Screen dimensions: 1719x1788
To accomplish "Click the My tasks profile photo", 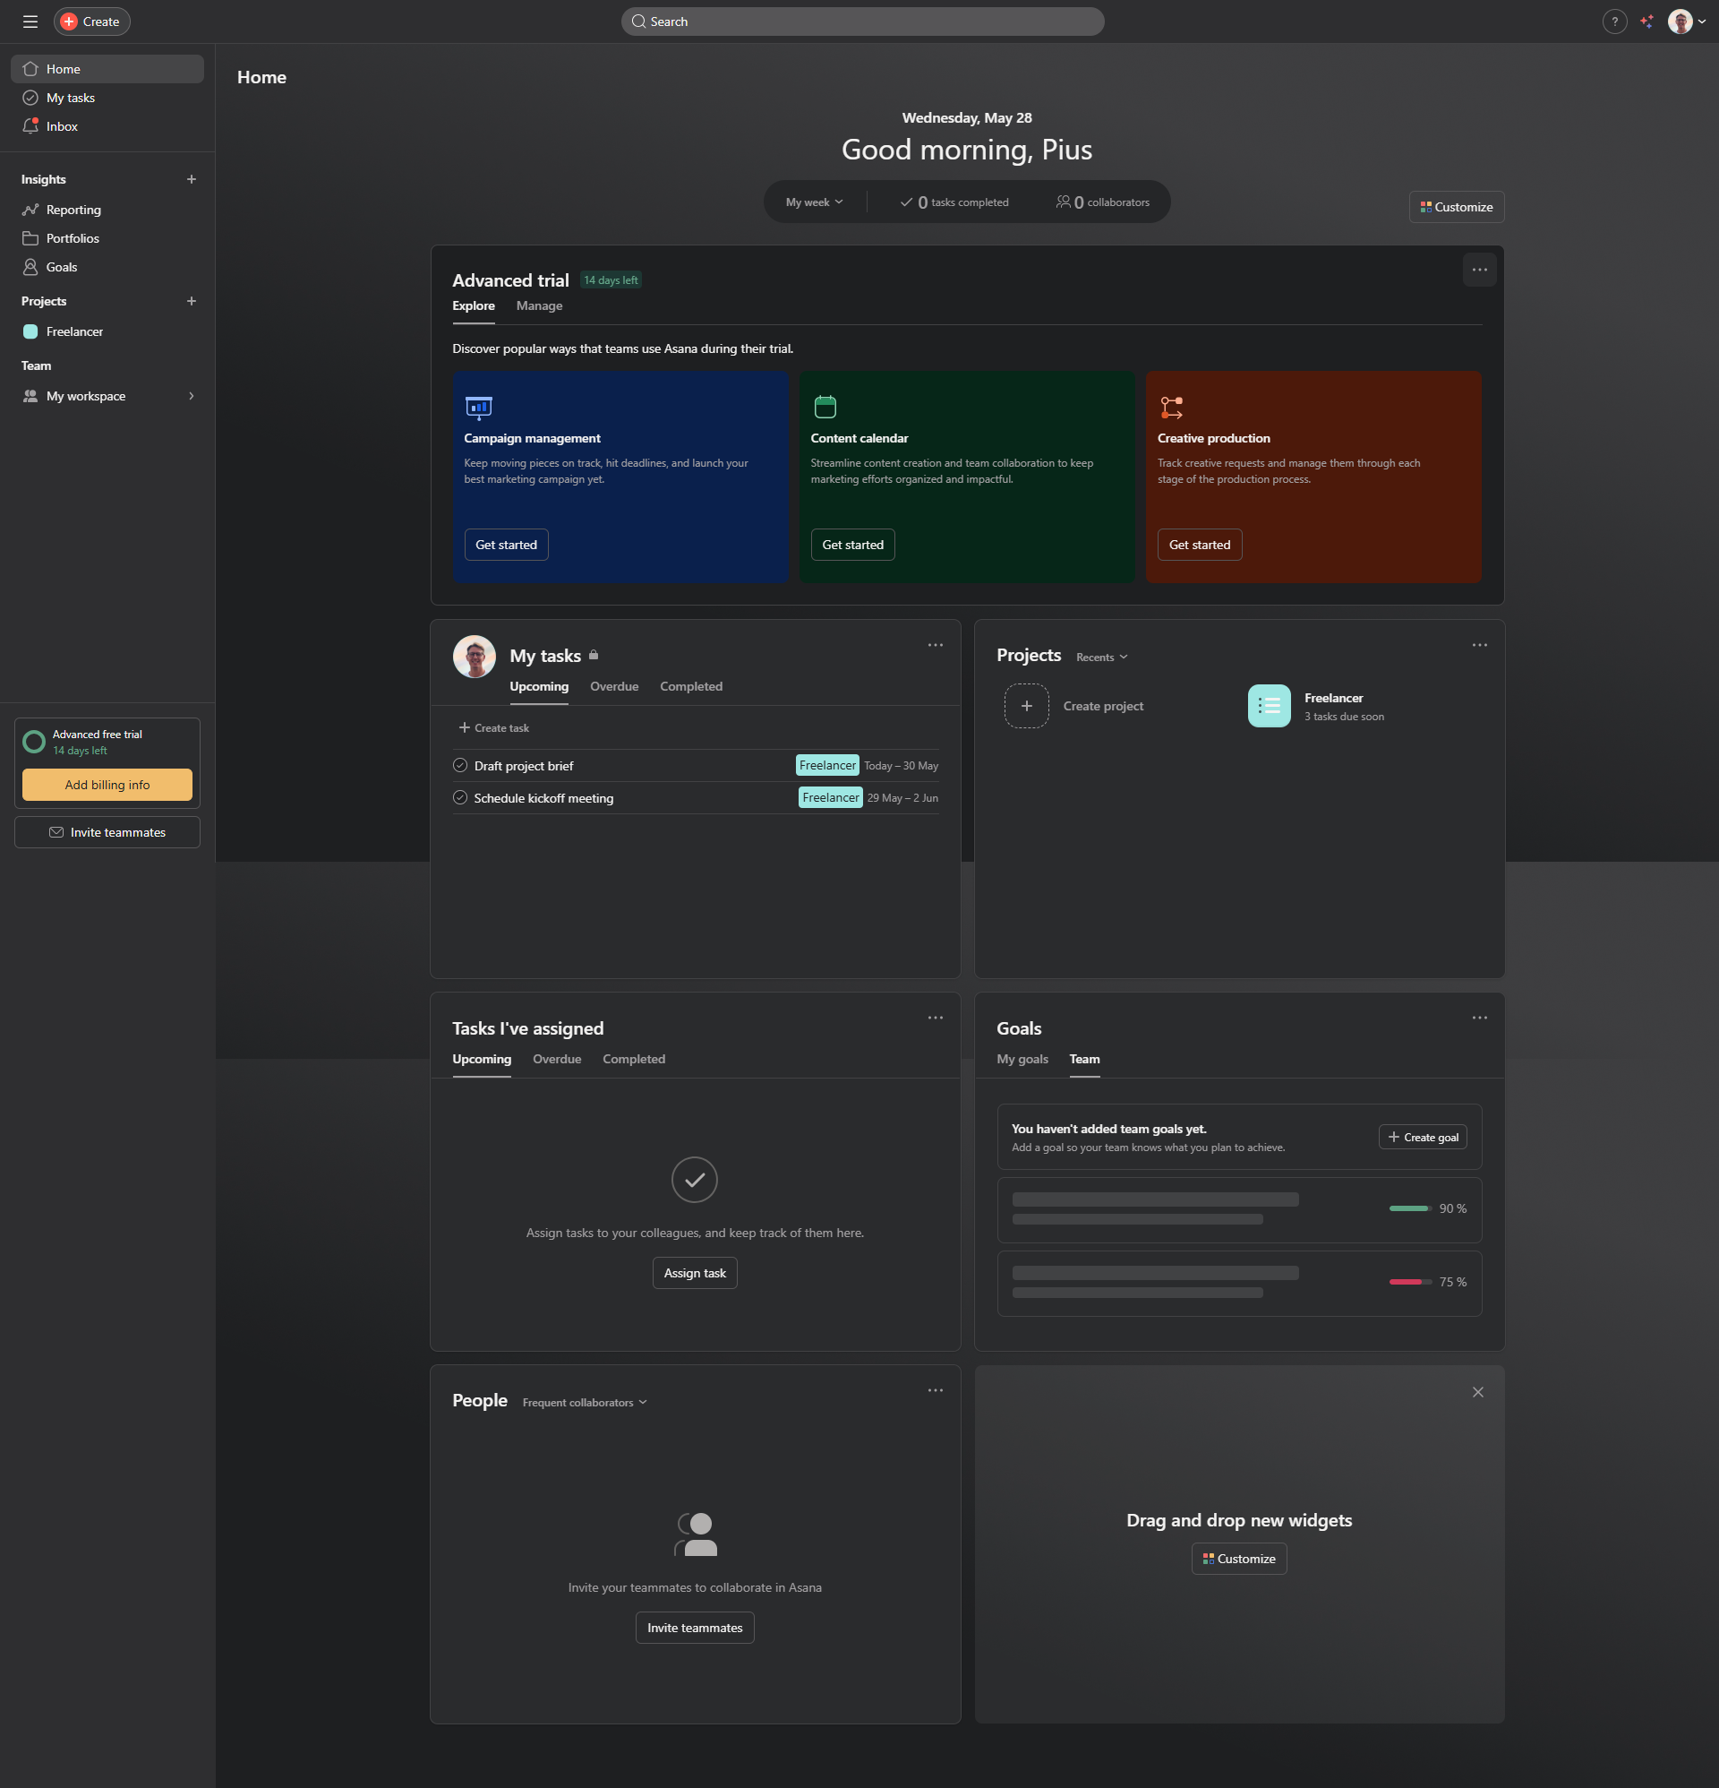I will click(x=475, y=656).
